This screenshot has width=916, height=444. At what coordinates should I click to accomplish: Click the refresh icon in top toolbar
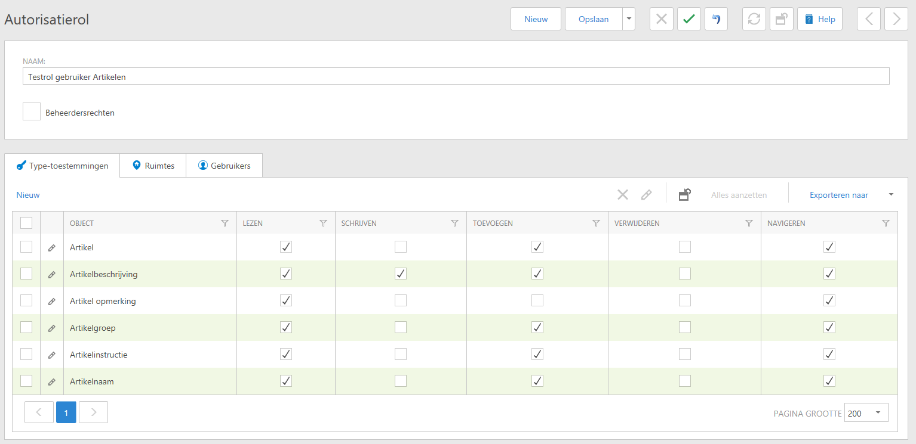click(x=754, y=19)
